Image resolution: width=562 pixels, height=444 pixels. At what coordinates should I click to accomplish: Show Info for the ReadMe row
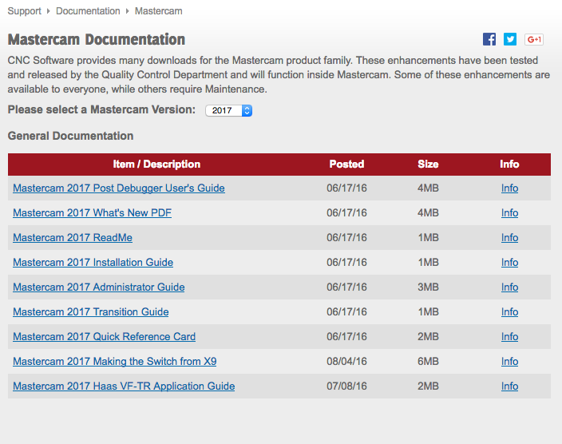tap(509, 238)
